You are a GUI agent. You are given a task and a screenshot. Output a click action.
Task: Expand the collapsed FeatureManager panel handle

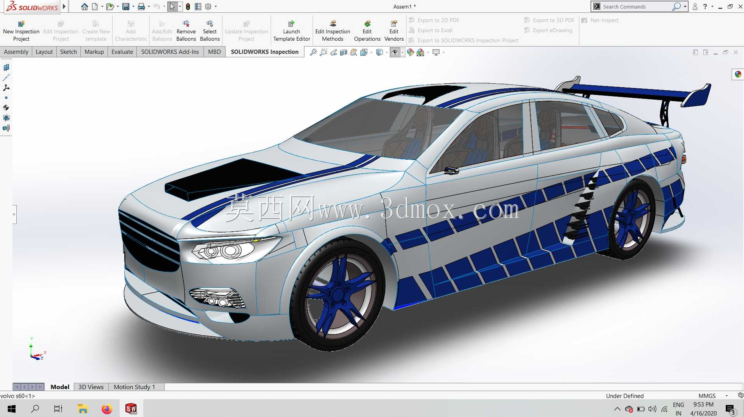[14, 214]
